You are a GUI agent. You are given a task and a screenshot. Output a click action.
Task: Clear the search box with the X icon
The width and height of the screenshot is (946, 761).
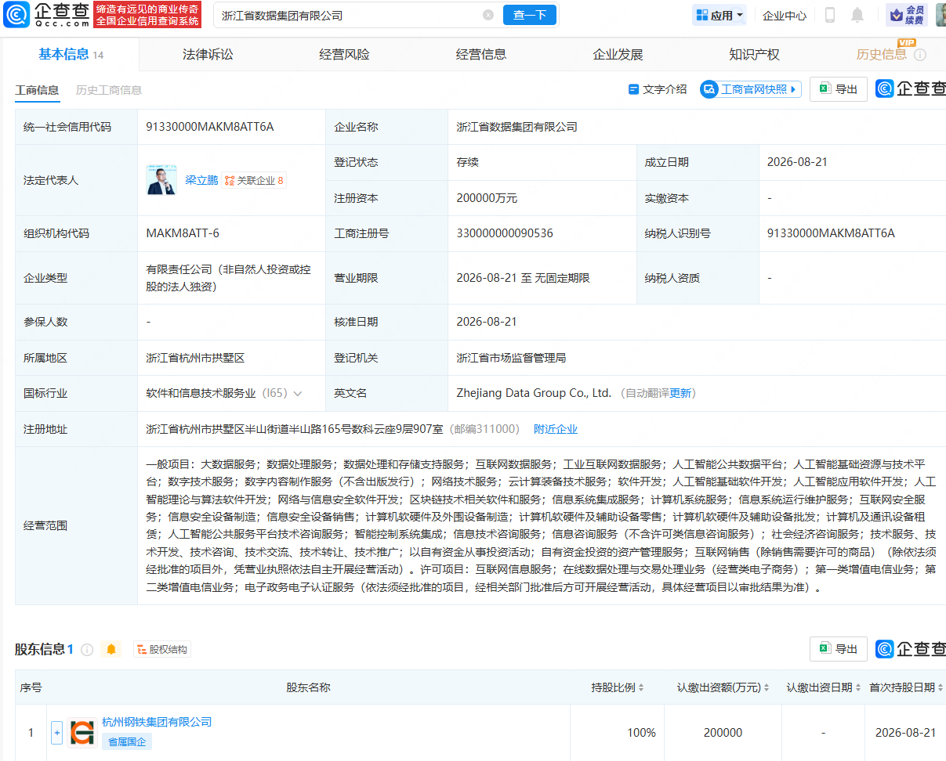488,15
